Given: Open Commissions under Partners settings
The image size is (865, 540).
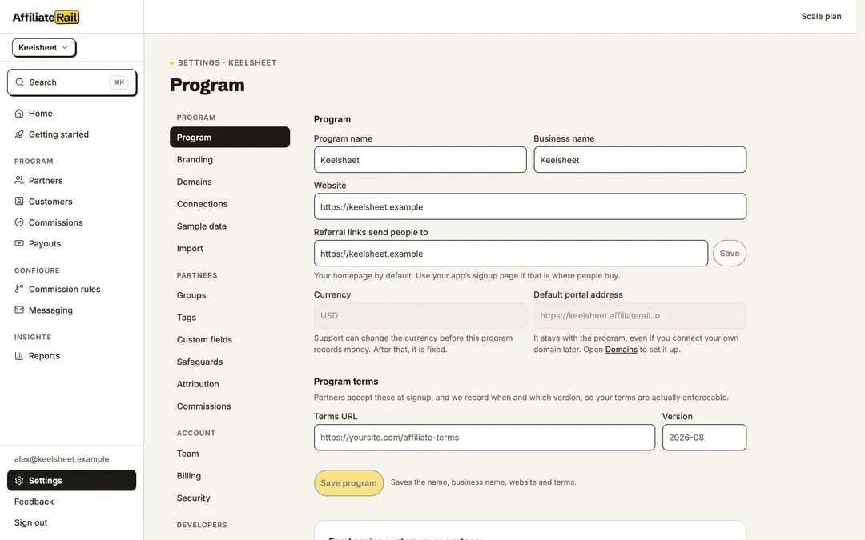Looking at the screenshot, I should 230,406.
